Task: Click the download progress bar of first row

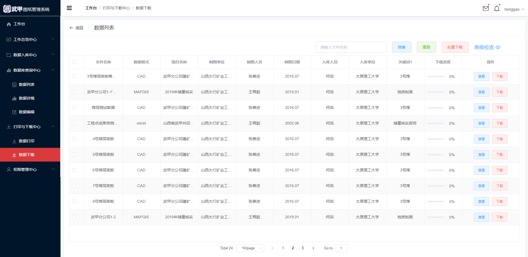Action: 435,77
